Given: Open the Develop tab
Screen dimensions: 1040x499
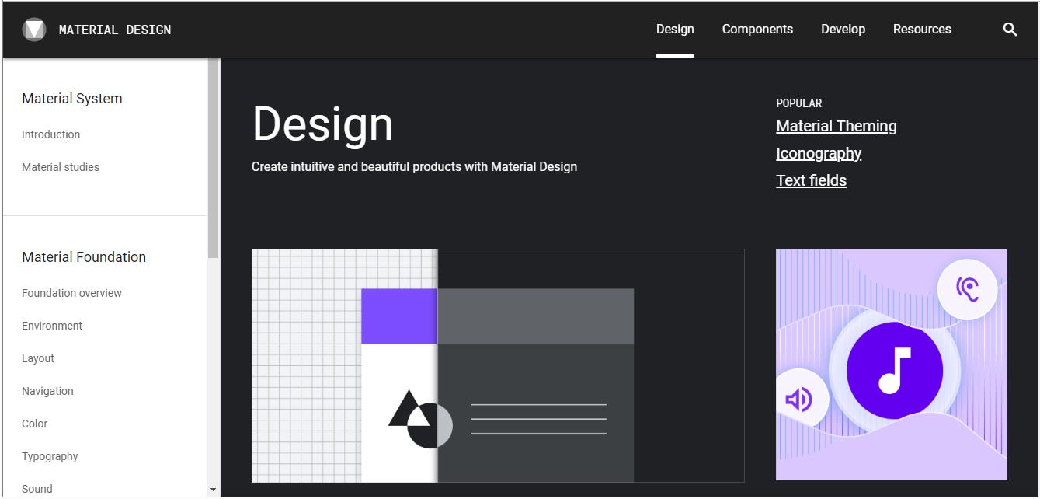Looking at the screenshot, I should (843, 30).
